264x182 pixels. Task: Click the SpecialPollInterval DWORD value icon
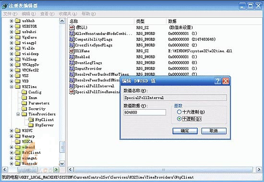tap(72, 86)
